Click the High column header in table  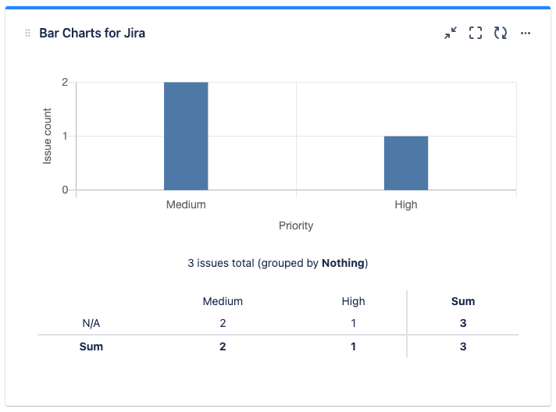353,301
